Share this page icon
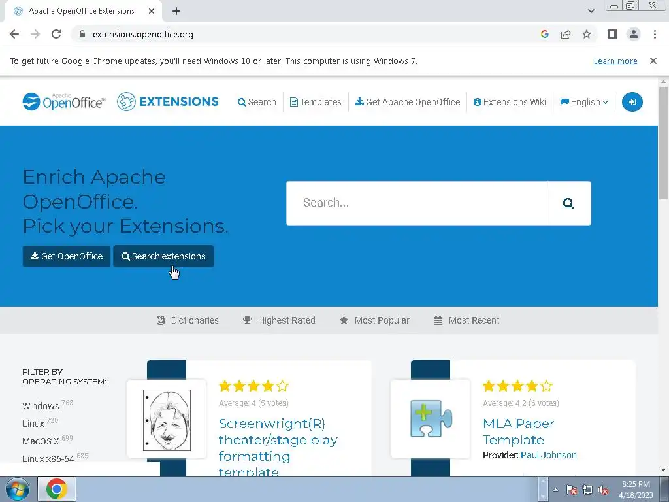This screenshot has height=502, width=669. 566,34
